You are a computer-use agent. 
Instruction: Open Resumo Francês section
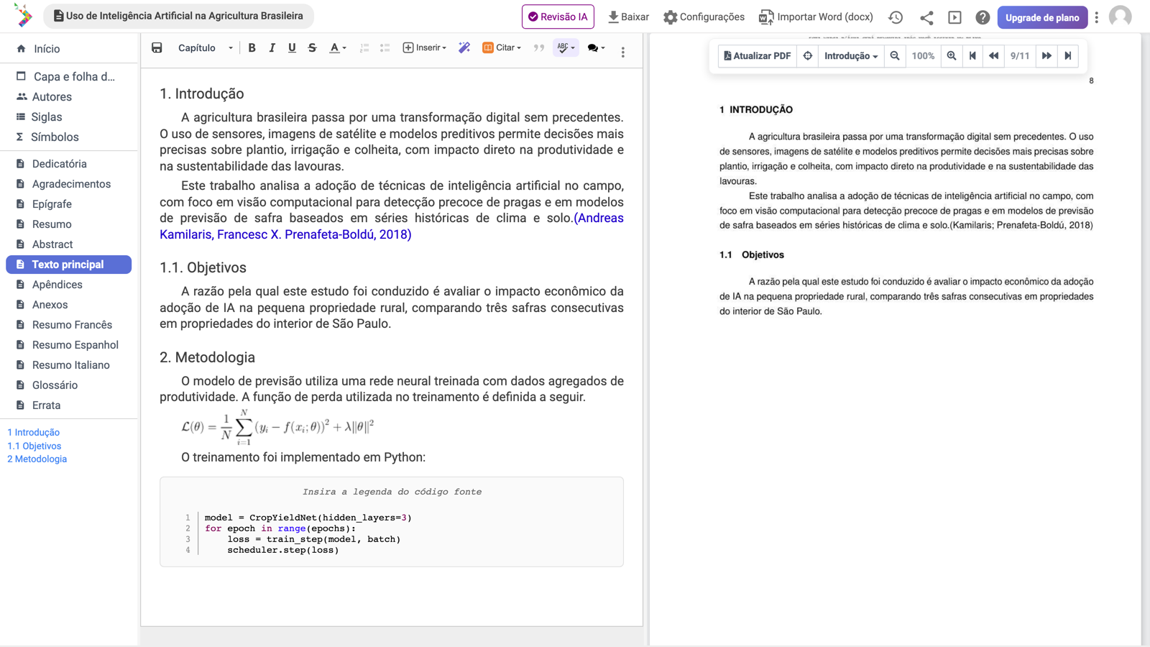pos(72,325)
